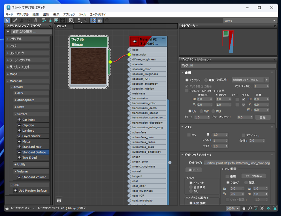Activate the pick material eyedropper tool

point(14,20)
